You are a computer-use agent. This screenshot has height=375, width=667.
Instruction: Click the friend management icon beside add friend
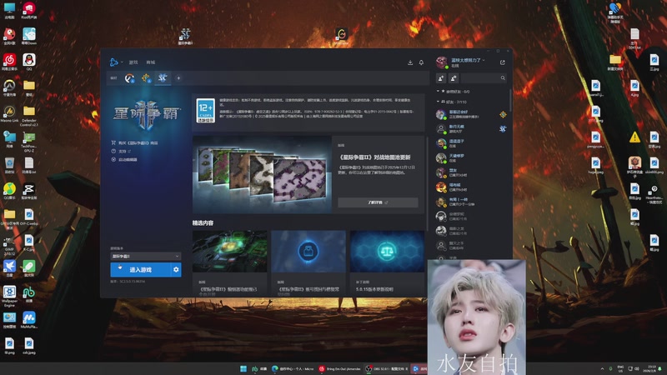[454, 78]
